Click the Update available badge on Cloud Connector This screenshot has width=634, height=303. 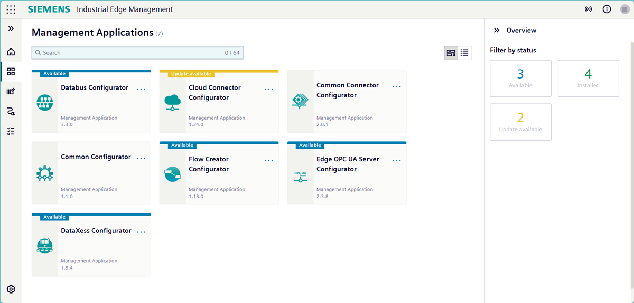coord(191,74)
